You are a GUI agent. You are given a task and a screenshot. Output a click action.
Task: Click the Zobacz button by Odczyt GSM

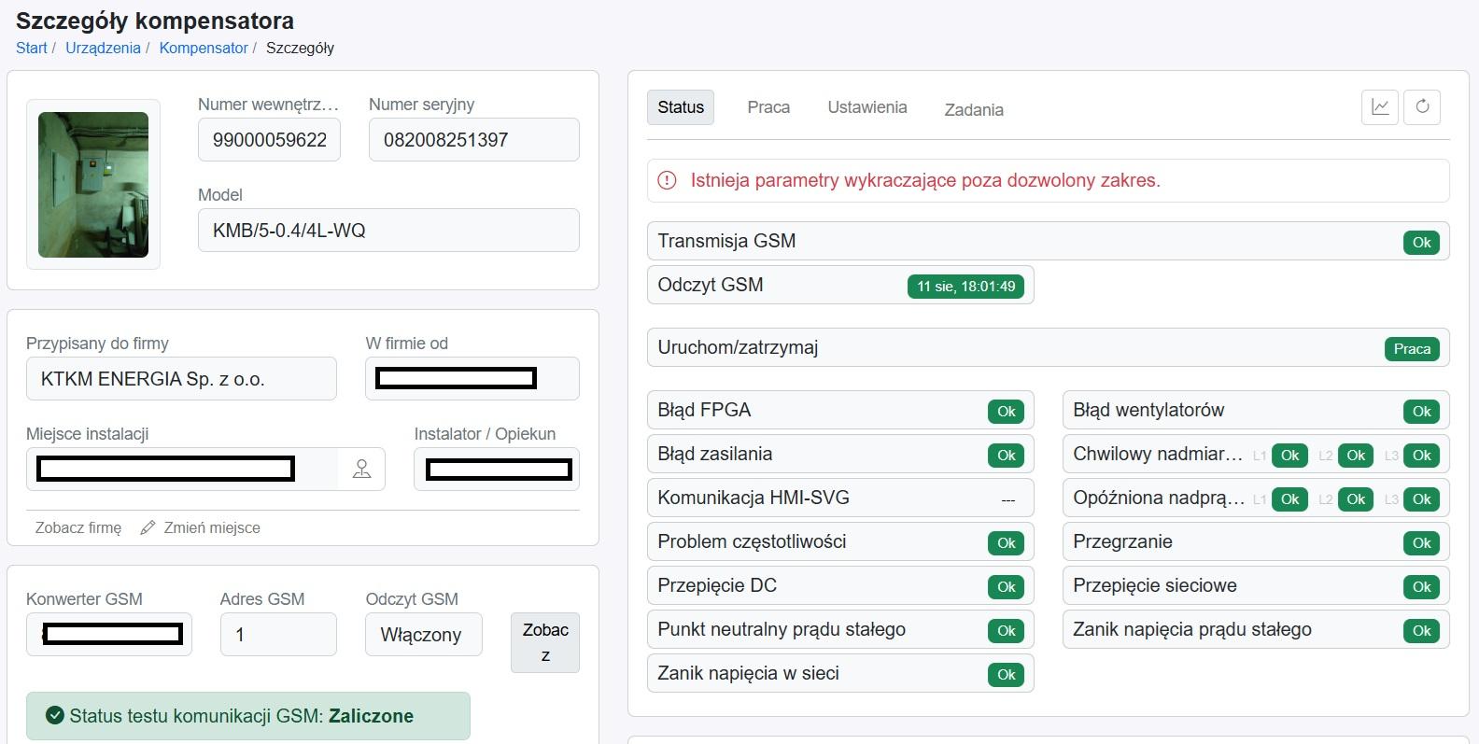point(545,642)
